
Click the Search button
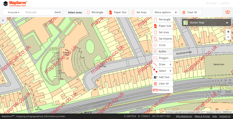58,12
